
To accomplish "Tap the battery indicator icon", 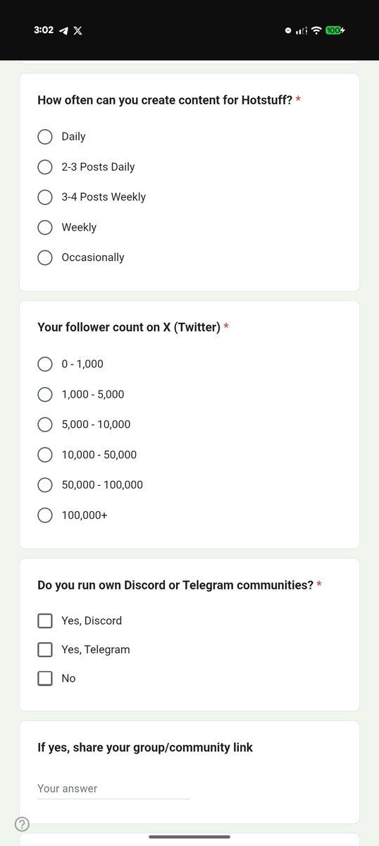I will tap(335, 30).
